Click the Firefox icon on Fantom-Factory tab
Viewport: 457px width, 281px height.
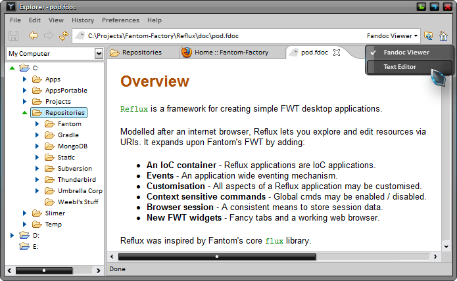click(x=187, y=53)
